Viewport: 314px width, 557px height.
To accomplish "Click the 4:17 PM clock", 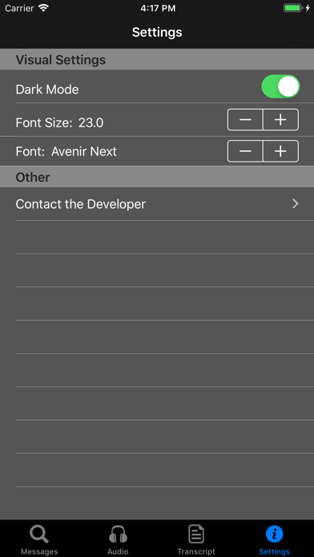I will (158, 8).
